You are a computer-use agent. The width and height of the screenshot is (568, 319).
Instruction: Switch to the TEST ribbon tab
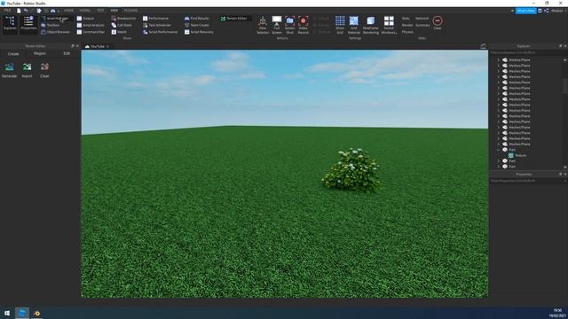[100, 11]
